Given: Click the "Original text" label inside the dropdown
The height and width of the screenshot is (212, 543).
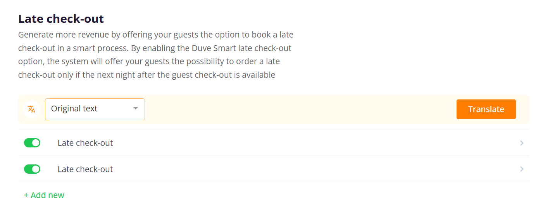Looking at the screenshot, I should pyautogui.click(x=74, y=109).
